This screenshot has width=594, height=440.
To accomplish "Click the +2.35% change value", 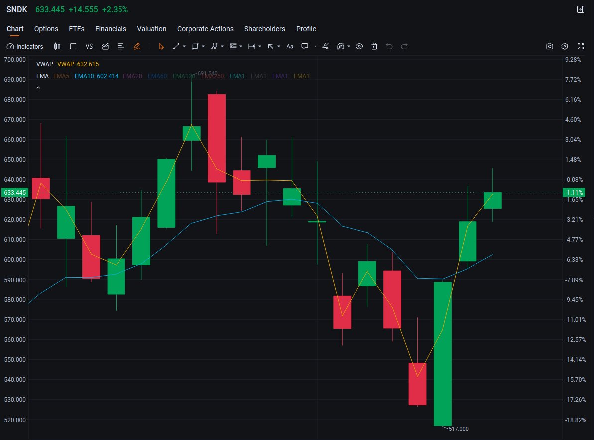I will pos(115,10).
